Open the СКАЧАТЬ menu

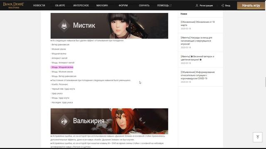pyautogui.click(x=144, y=5)
